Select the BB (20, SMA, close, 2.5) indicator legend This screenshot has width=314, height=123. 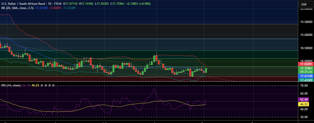tap(18, 8)
